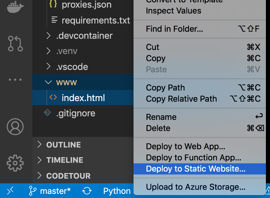
Task: Click the synchronize changes icon
Action: pyautogui.click(x=87, y=191)
